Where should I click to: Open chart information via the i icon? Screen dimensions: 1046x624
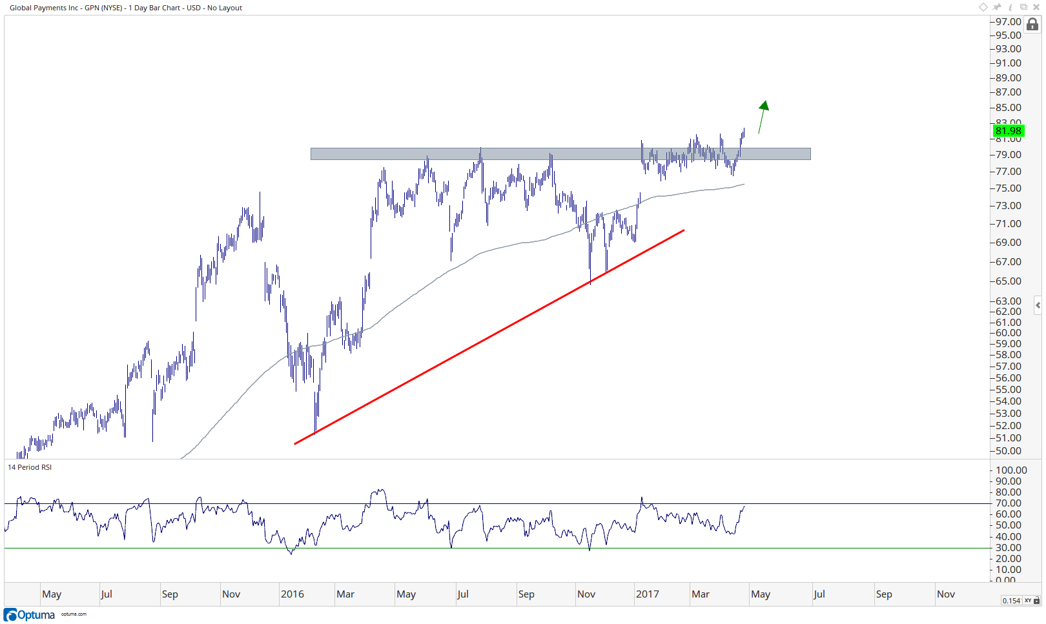tap(1010, 7)
